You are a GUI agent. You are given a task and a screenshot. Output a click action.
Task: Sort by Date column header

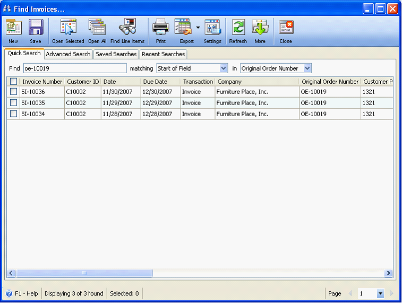[121, 81]
